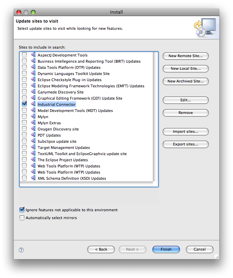This screenshot has width=233, height=278.
Task: Click the site icon beside Graphical Editing Framework (GEF)
Action: click(x=33, y=98)
